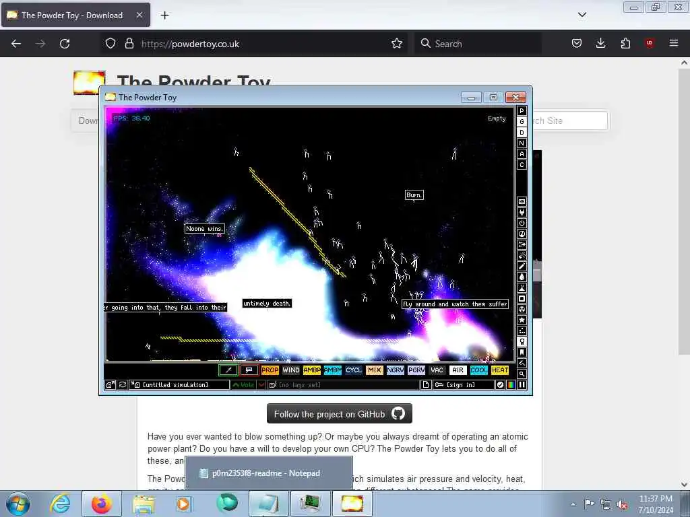Viewport: 690px width, 517px height.
Task: Open the Tools menu section icon
Action: 522,341
